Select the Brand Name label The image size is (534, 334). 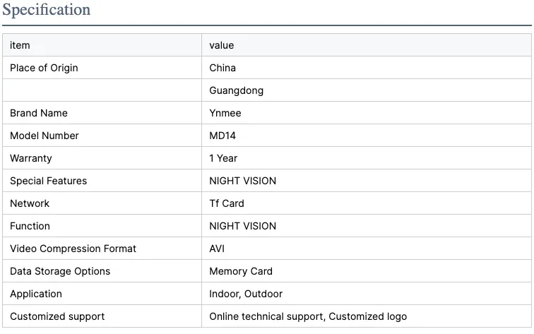[x=39, y=113]
